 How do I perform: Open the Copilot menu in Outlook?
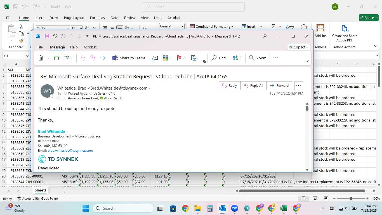point(299,47)
